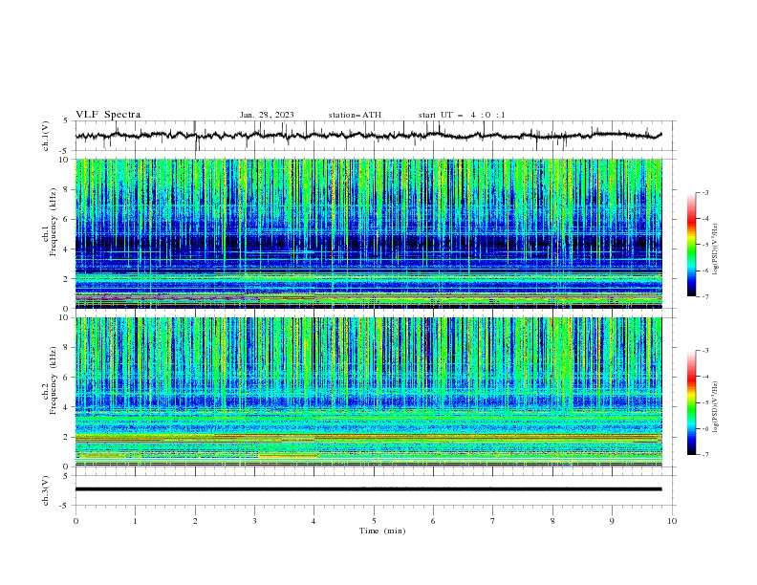
Task: Click the "Time (min)" axis title
Action: [382, 531]
